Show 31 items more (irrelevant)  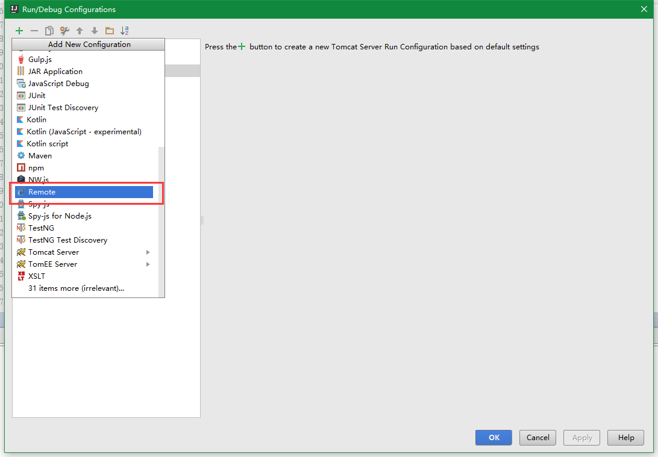coord(76,288)
